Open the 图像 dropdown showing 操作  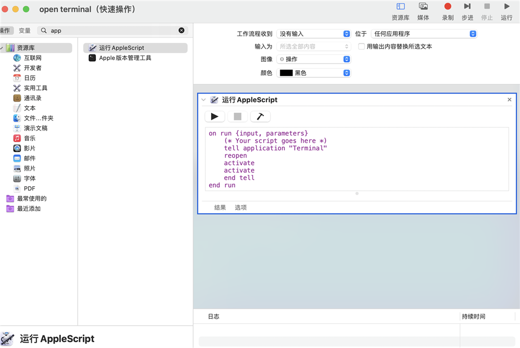pos(313,59)
